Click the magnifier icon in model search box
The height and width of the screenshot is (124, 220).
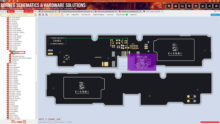tap(35, 15)
